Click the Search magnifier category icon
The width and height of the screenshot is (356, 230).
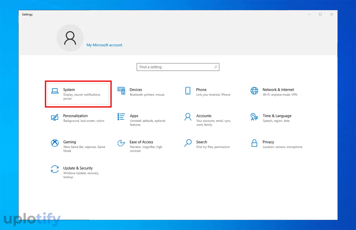[188, 143]
